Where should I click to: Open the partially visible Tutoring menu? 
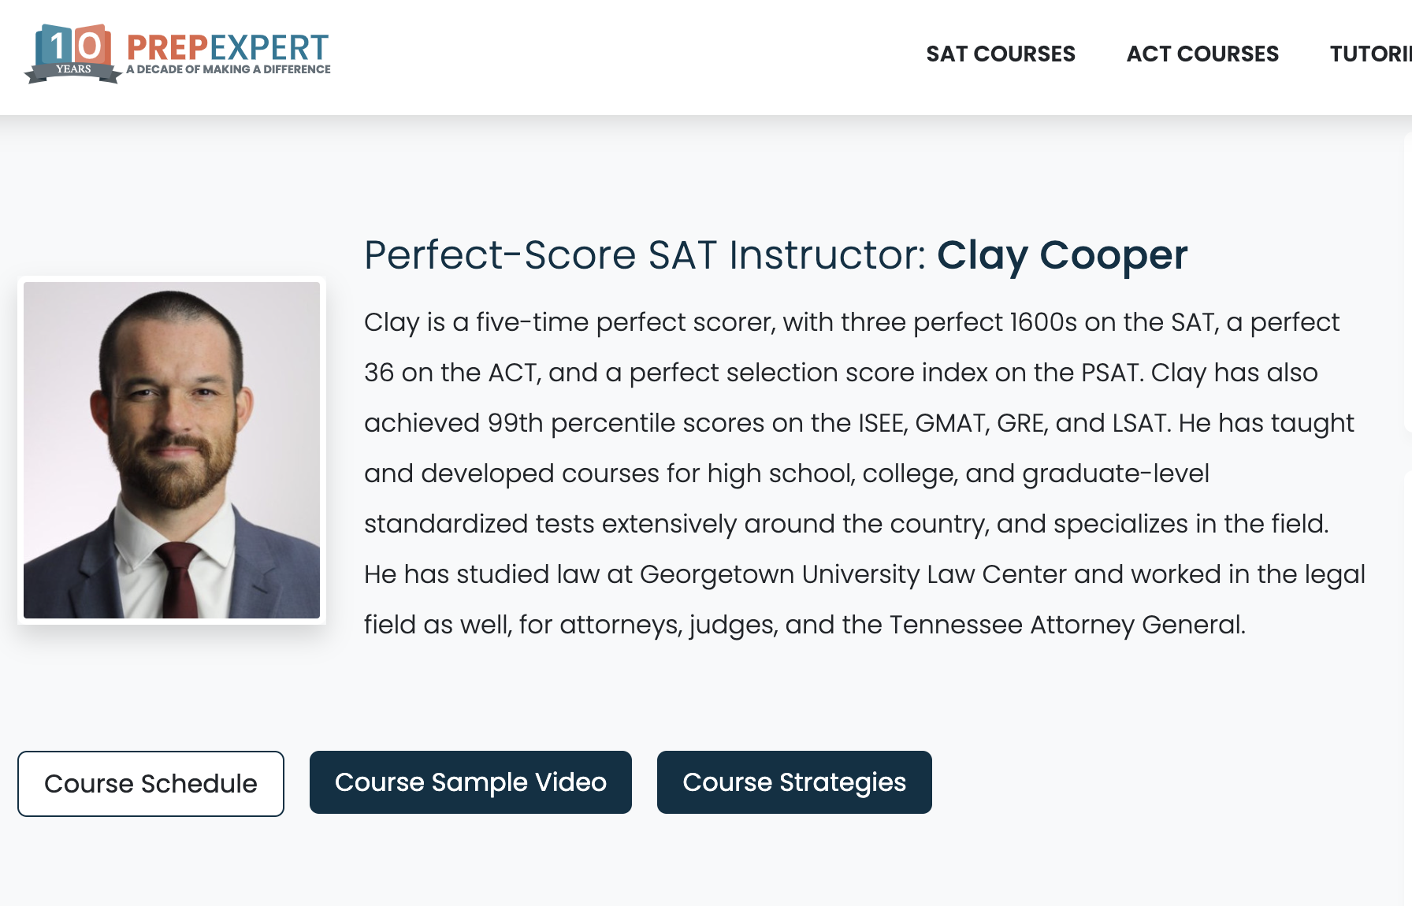point(1369,54)
